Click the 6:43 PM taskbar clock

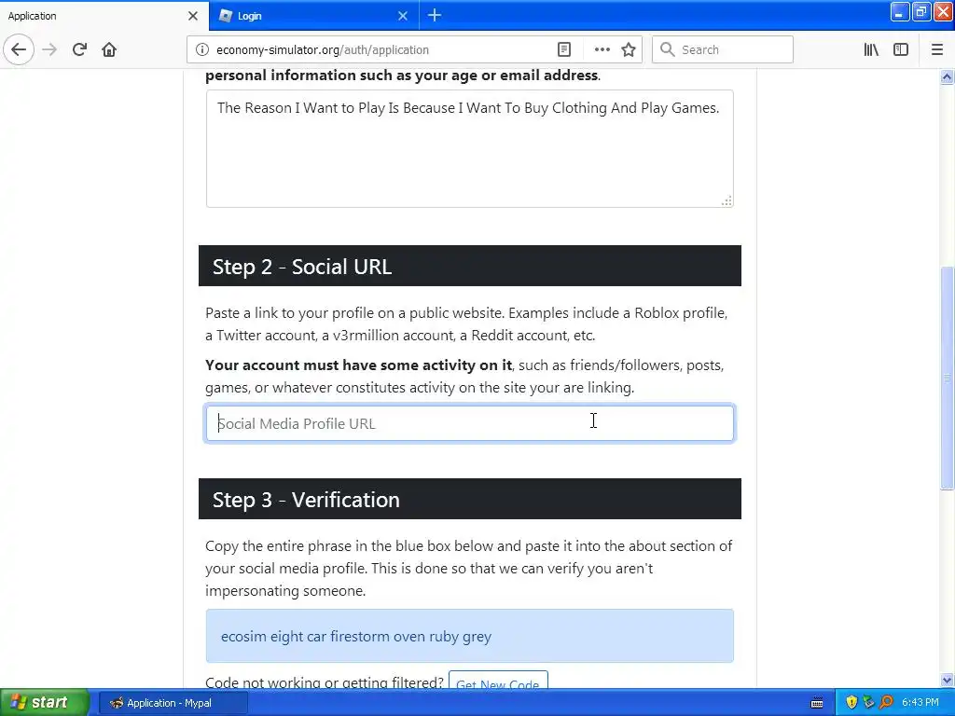920,703
